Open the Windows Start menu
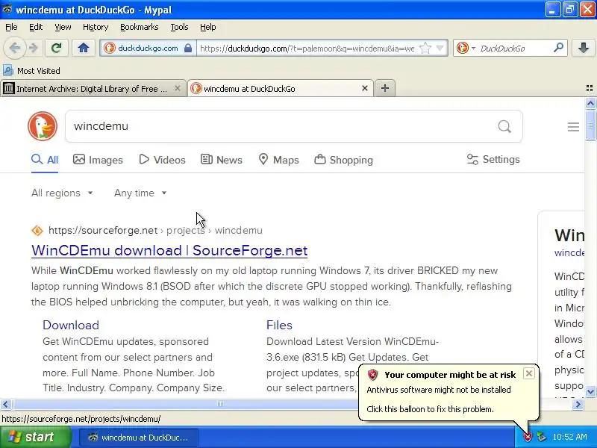 pos(36,437)
